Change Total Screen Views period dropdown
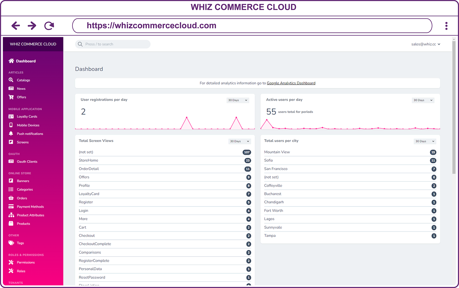 239,141
